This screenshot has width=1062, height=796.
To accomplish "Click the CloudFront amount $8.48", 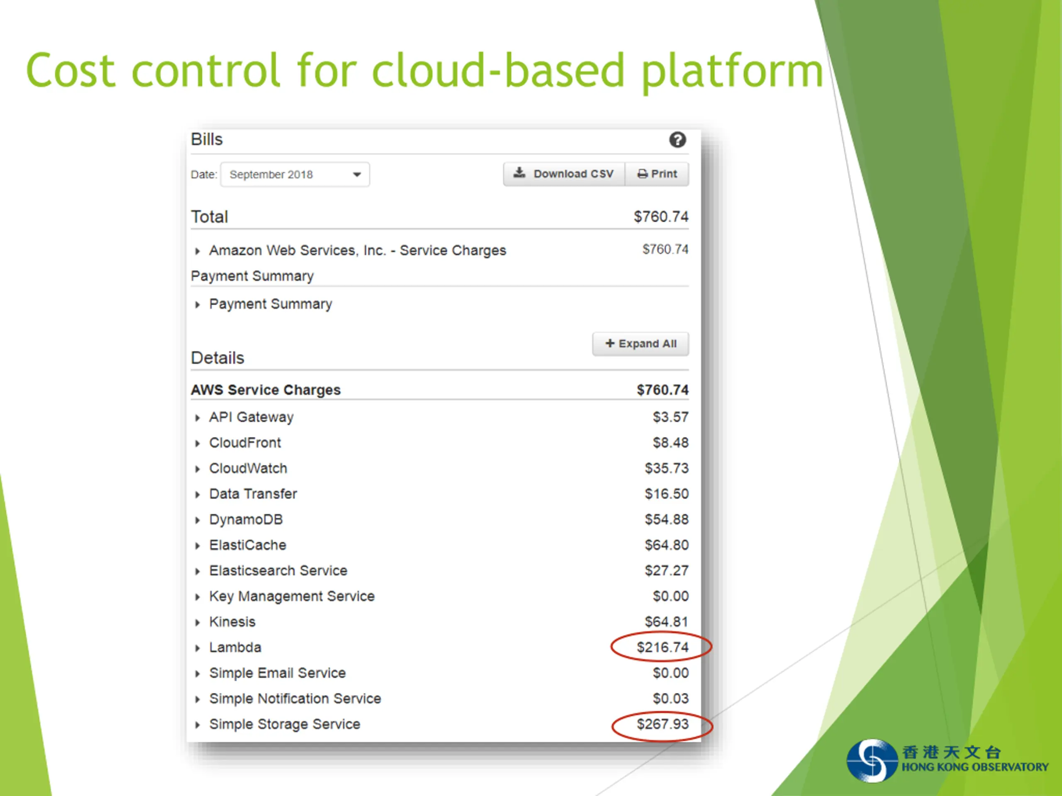I will 670,442.
